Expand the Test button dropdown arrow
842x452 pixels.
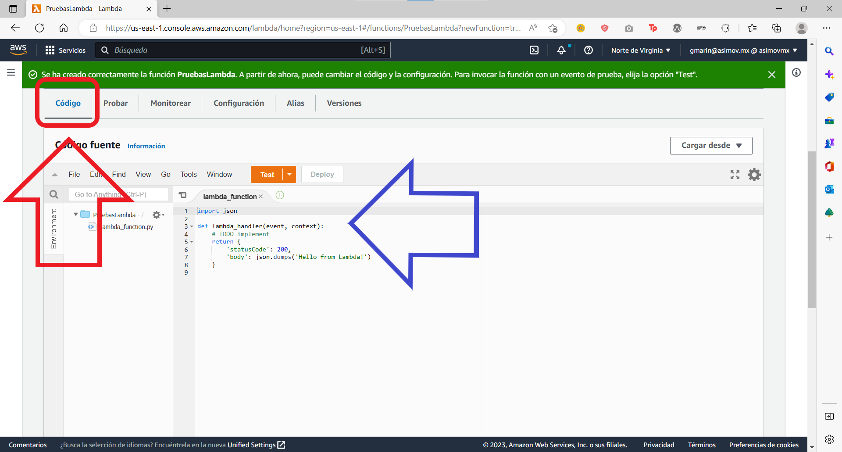pyautogui.click(x=289, y=174)
